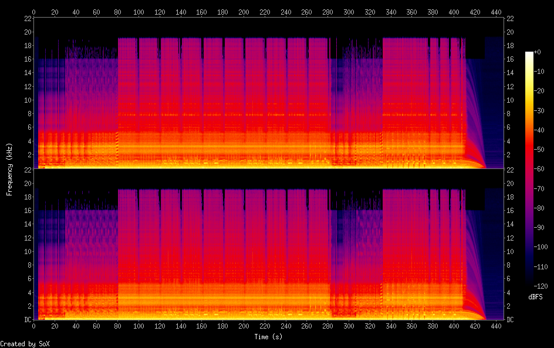Click the top of the dBFS color scale bar
Viewport: 554px width, 348px height.
530,54
